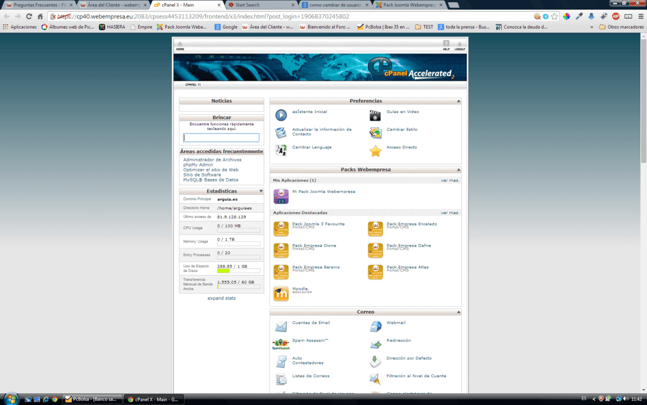The image size is (647, 405).
Task: Collapse the Packs Webempresa section arrow
Action: (x=458, y=170)
